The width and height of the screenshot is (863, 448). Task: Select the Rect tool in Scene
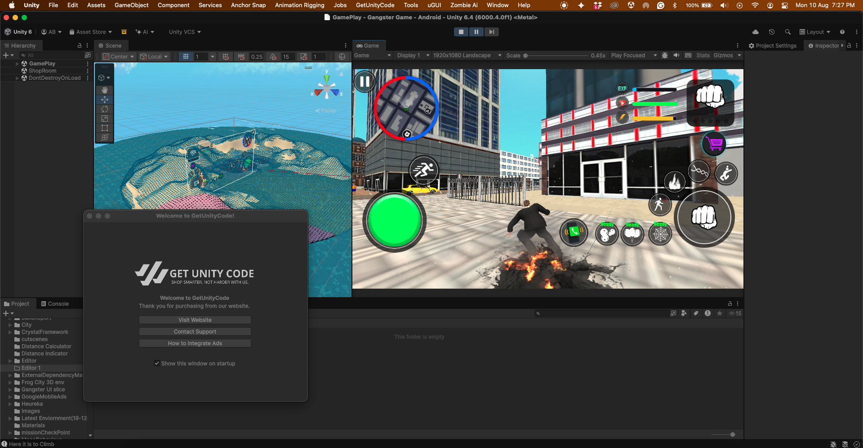(105, 128)
